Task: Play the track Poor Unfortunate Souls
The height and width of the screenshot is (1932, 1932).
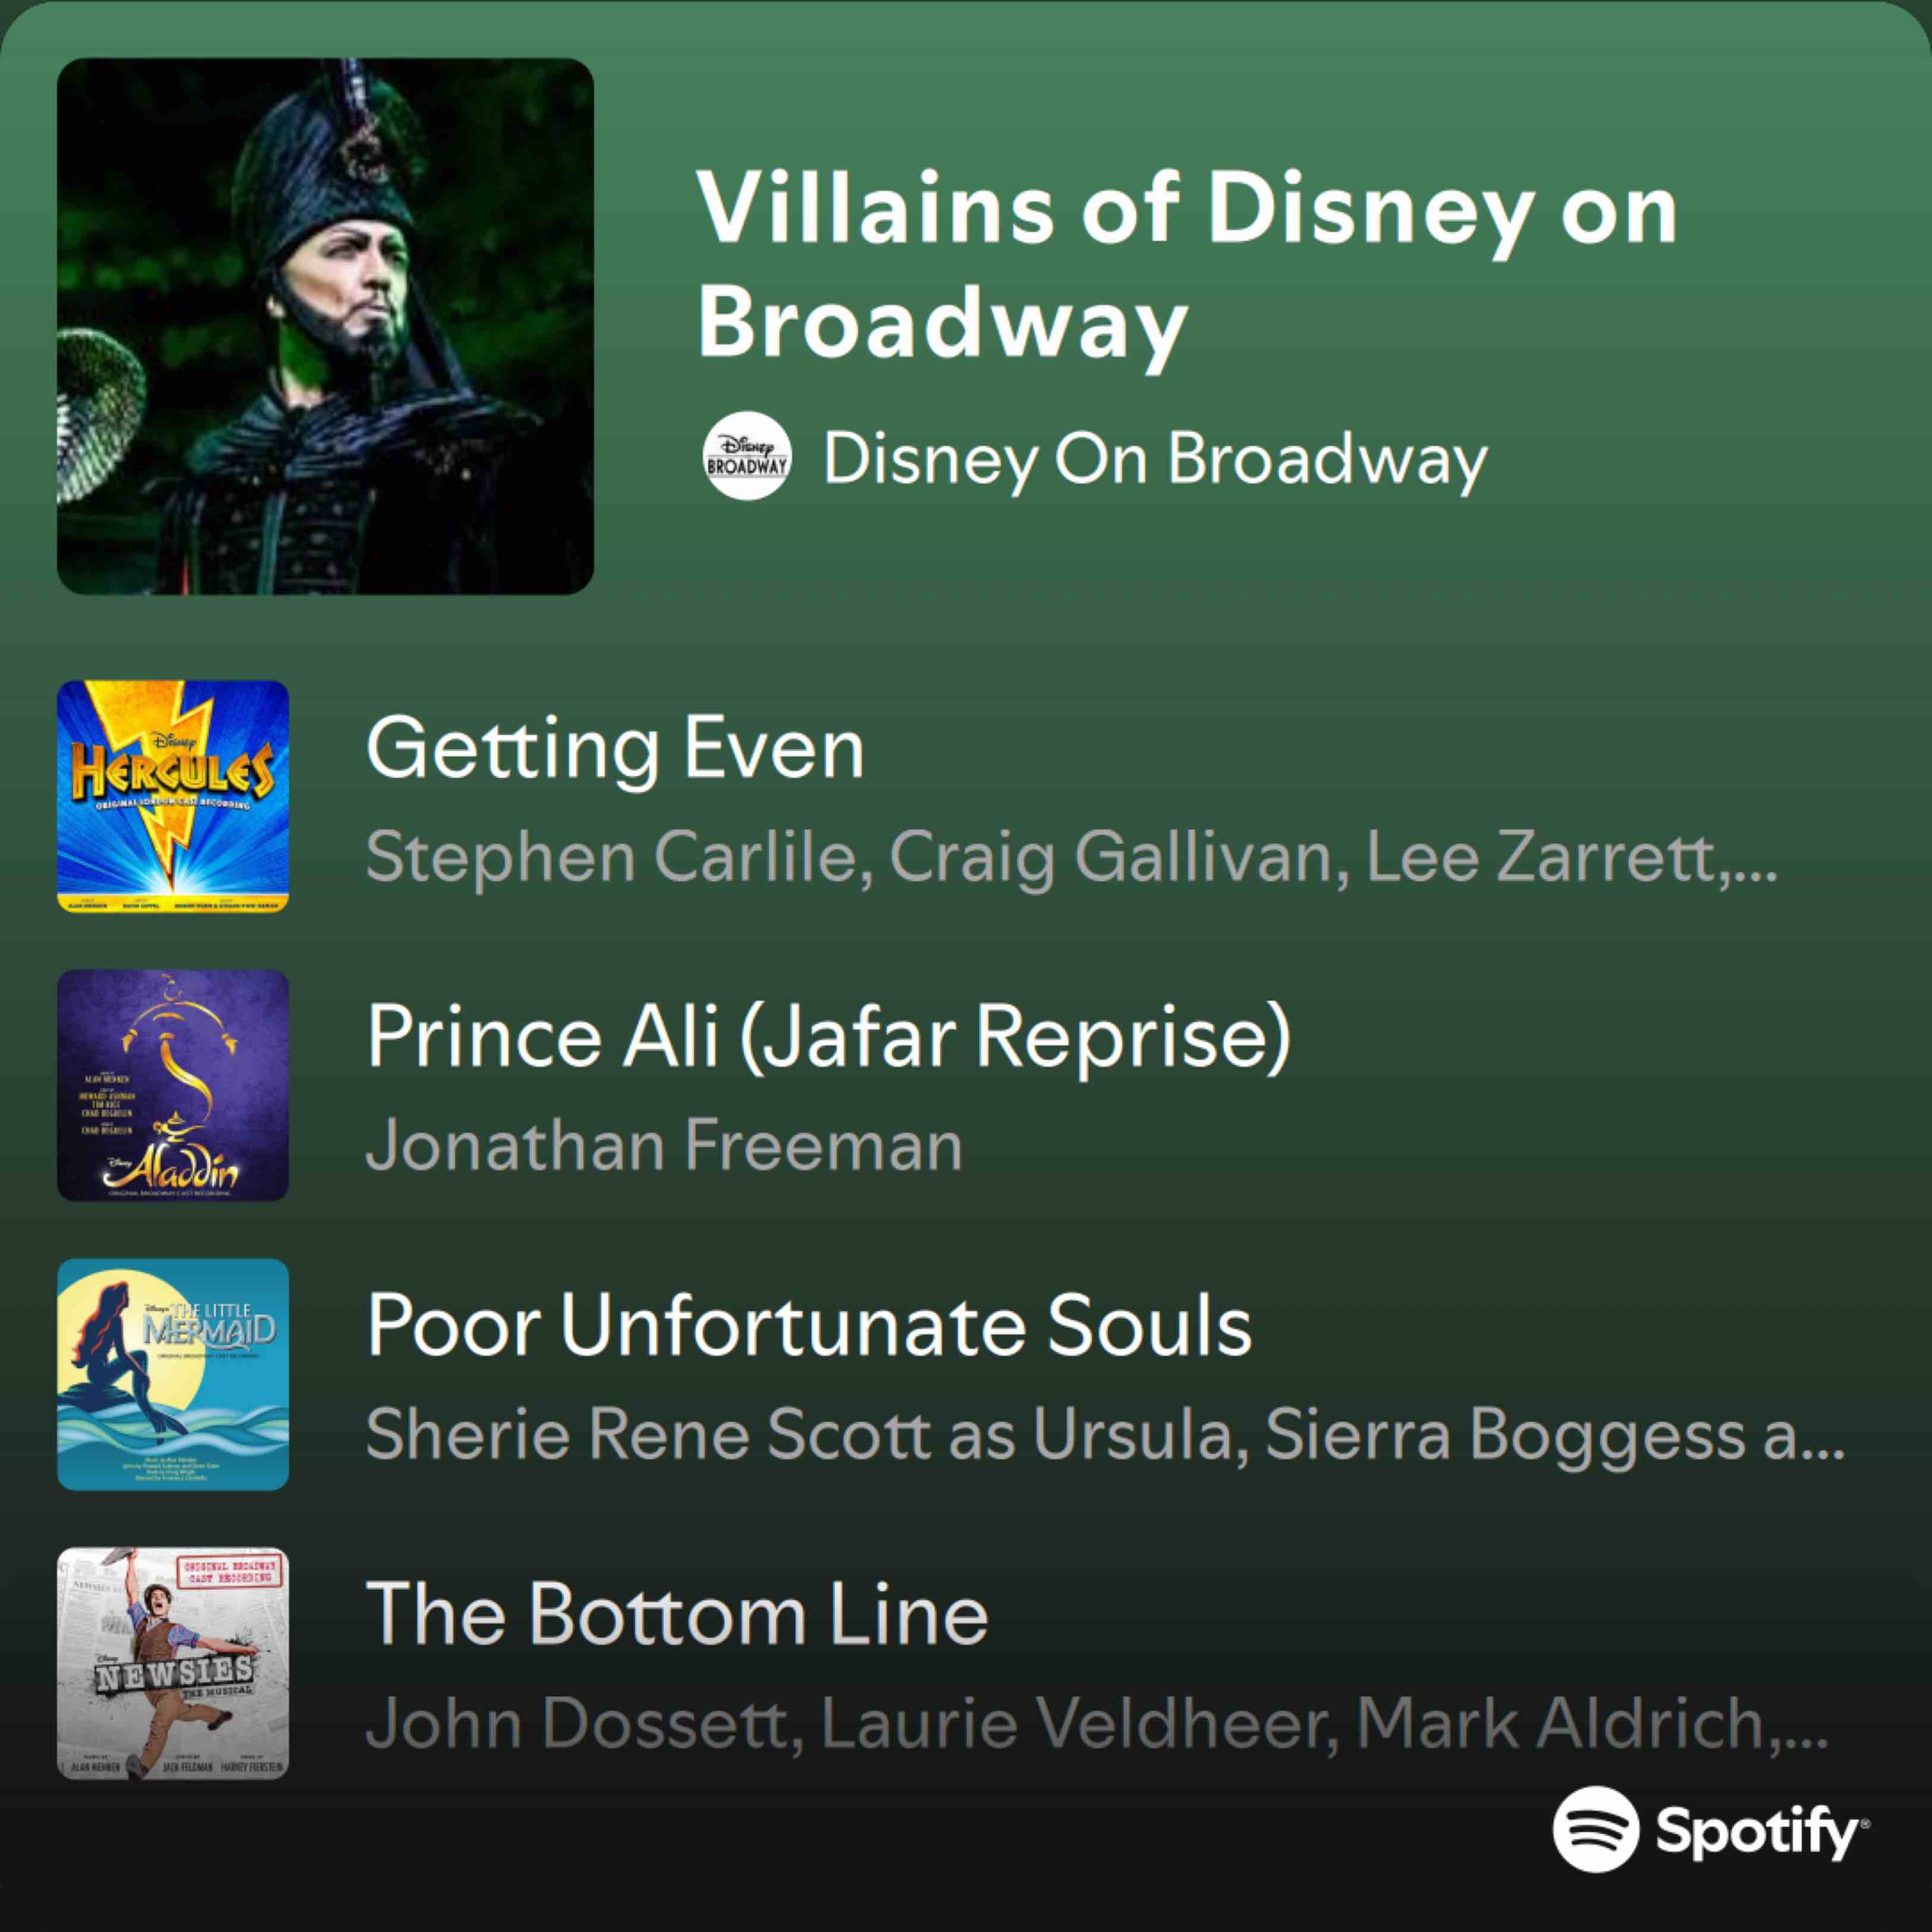Action: 809,1325
